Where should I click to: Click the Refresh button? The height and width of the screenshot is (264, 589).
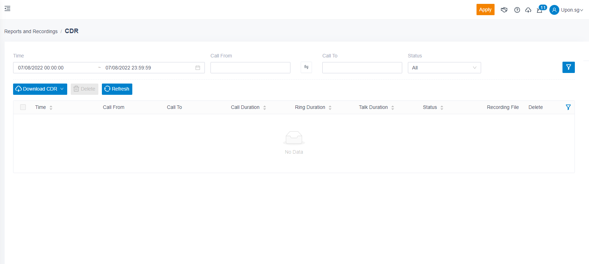[117, 89]
